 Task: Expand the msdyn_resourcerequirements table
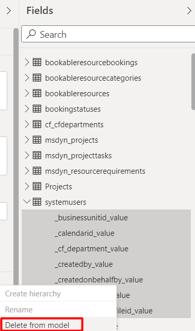click(27, 171)
